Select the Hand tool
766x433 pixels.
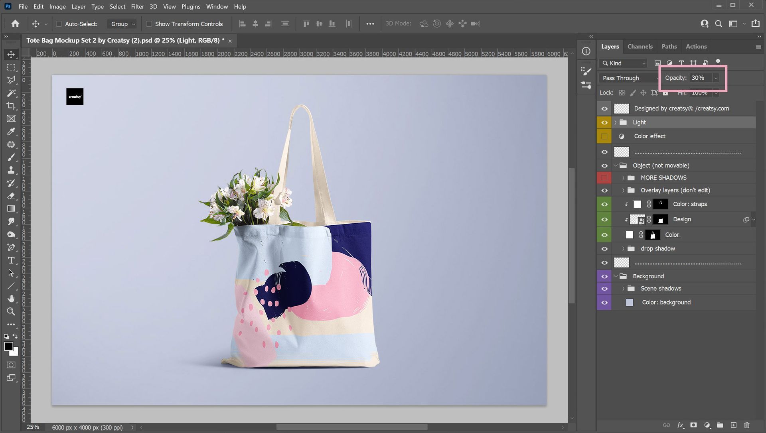pyautogui.click(x=11, y=299)
